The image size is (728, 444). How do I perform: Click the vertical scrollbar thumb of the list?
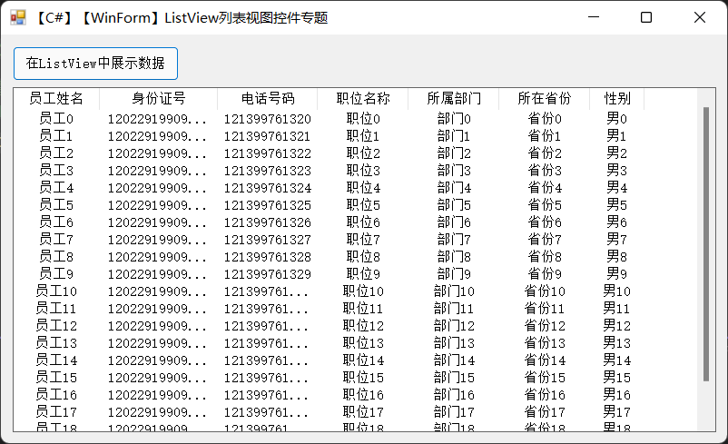click(x=706, y=244)
